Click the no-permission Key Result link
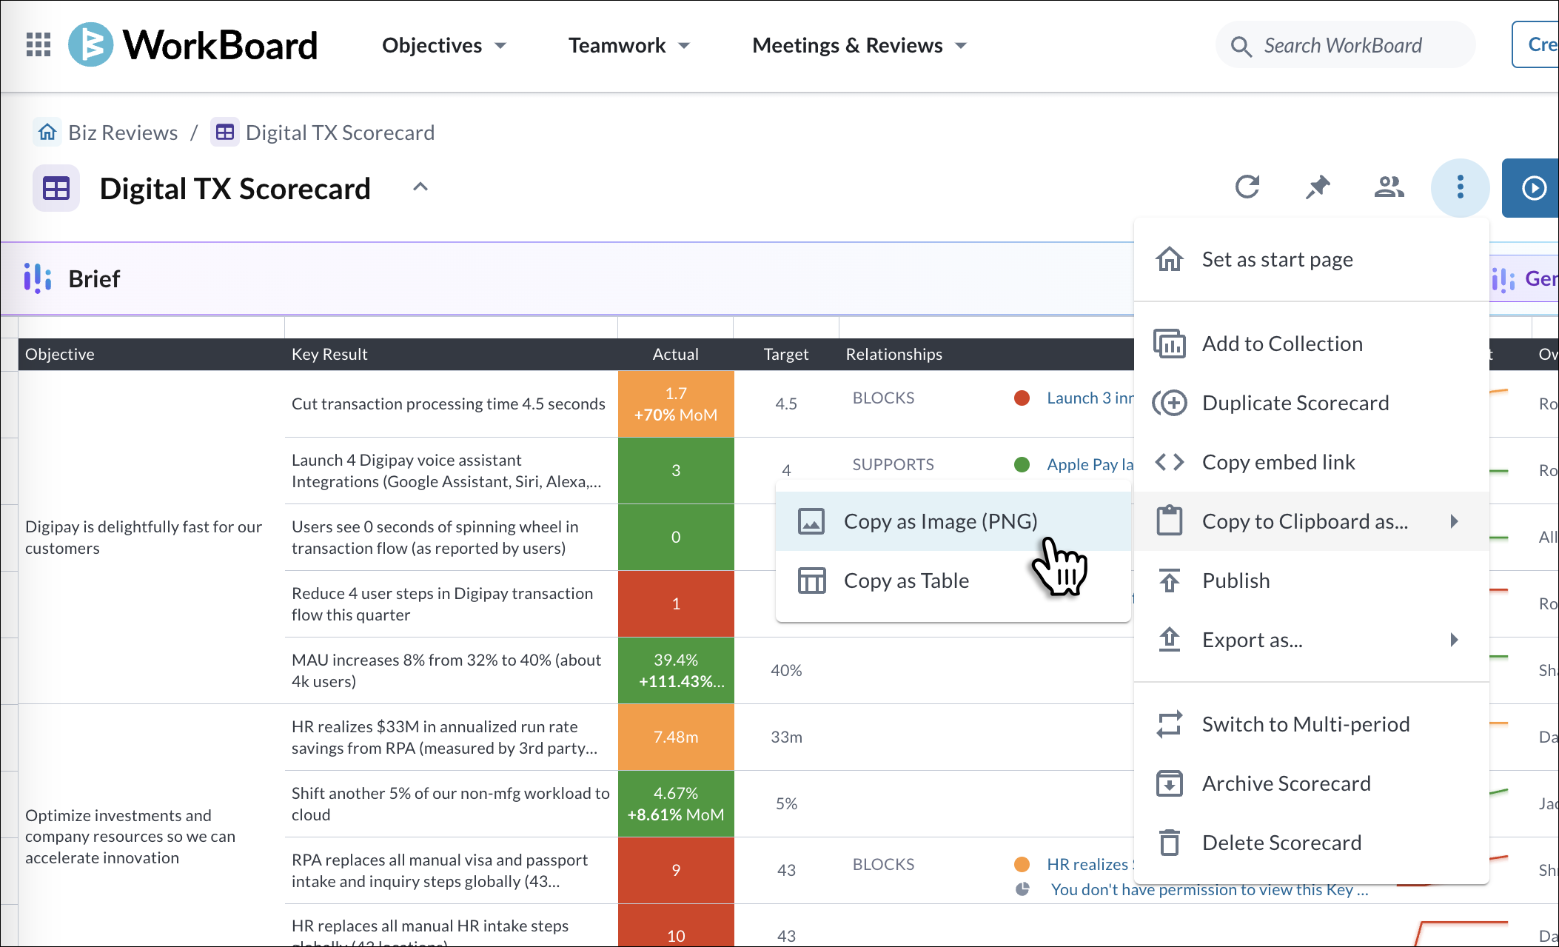 tap(1210, 889)
